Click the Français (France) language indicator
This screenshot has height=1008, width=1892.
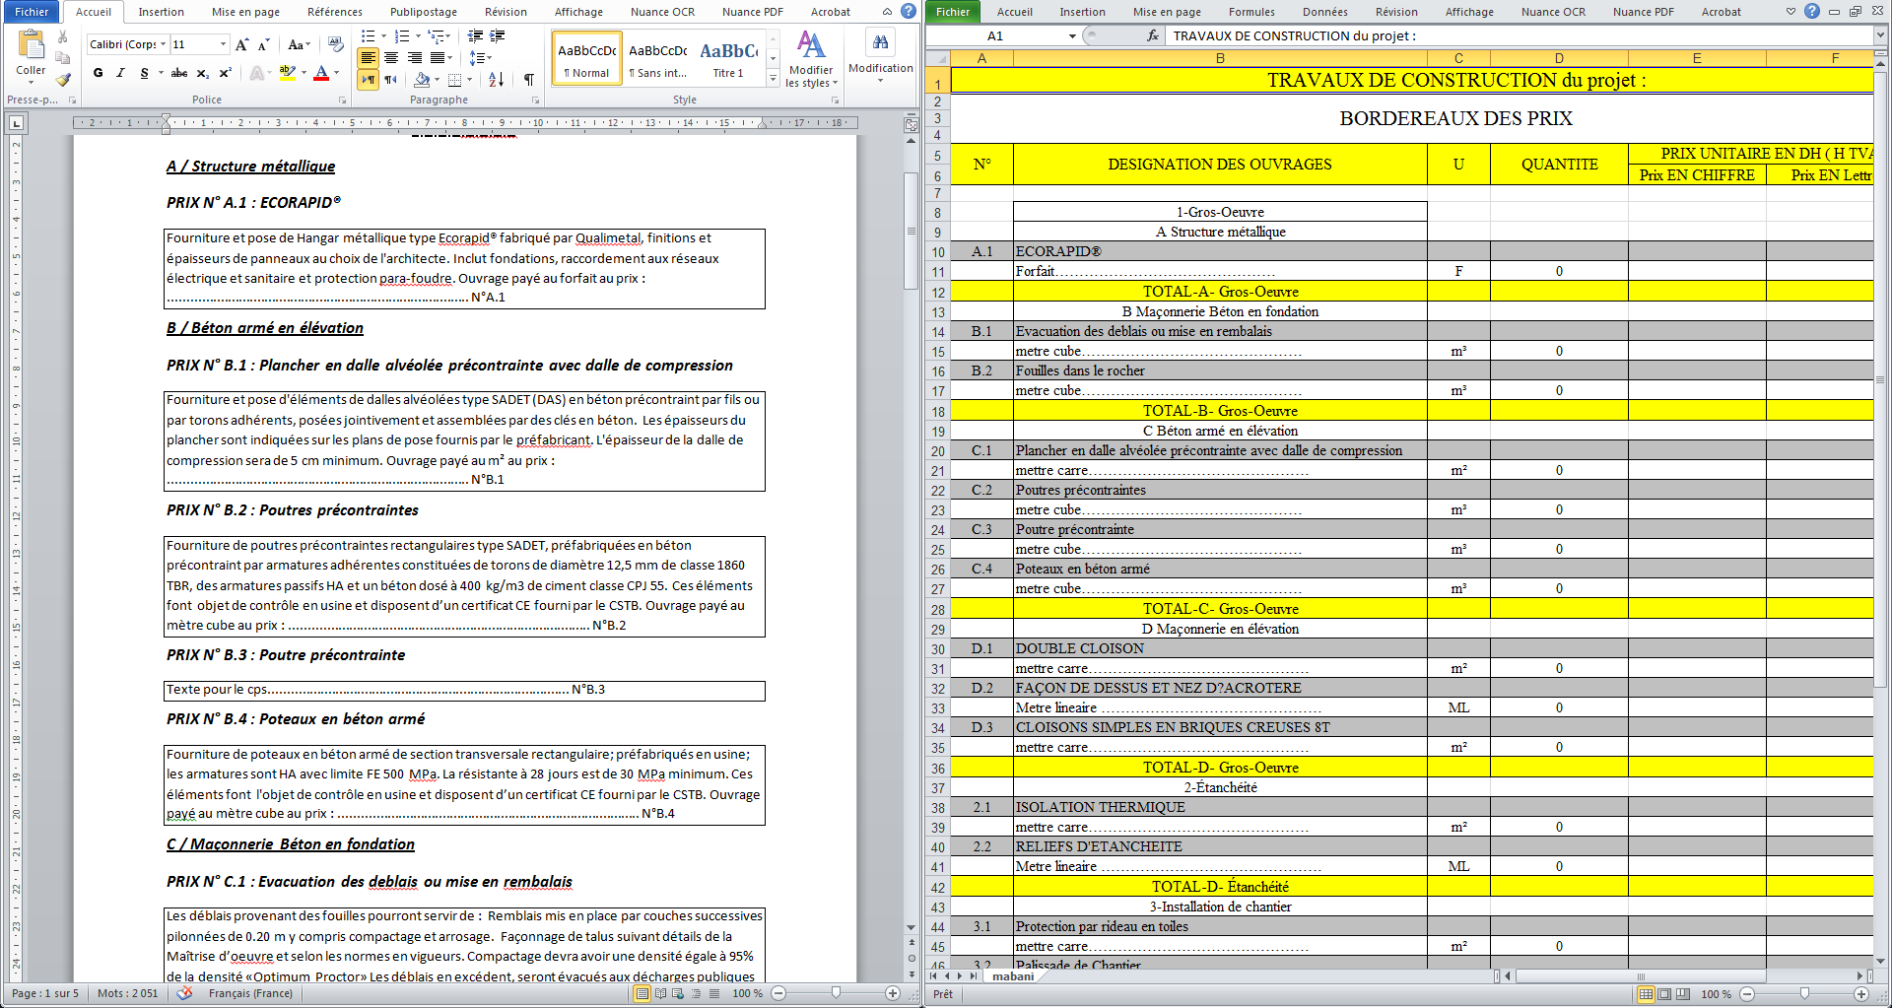click(250, 993)
